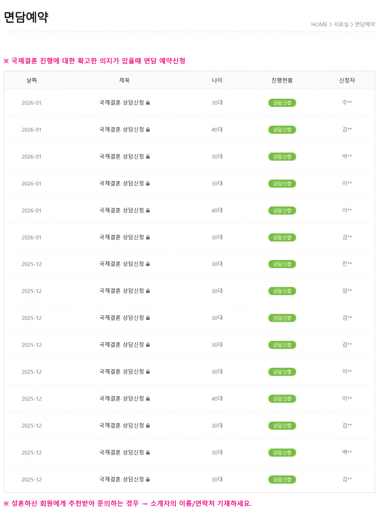The width and height of the screenshot is (380, 509).
Task: Select 면담예약 breadcrumb item
Action: [365, 24]
